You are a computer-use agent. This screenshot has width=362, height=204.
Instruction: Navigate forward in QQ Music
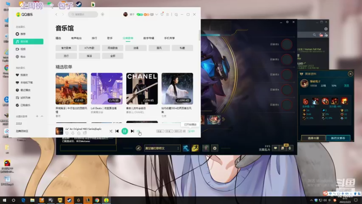tap(62, 15)
